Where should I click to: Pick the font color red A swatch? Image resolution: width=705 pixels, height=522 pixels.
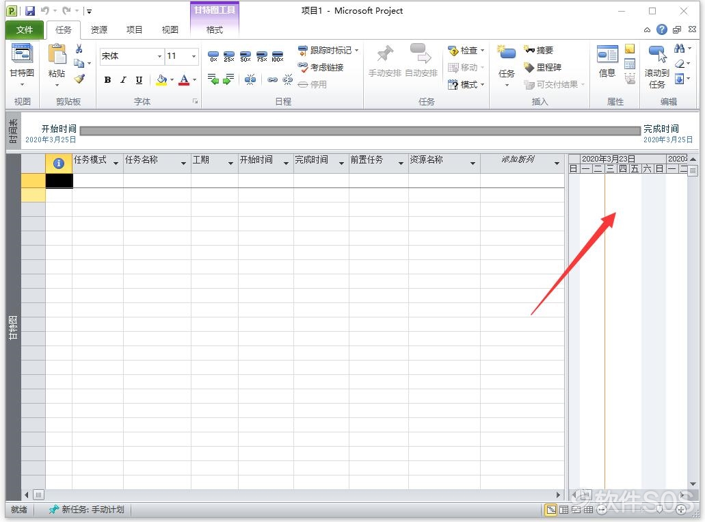184,80
